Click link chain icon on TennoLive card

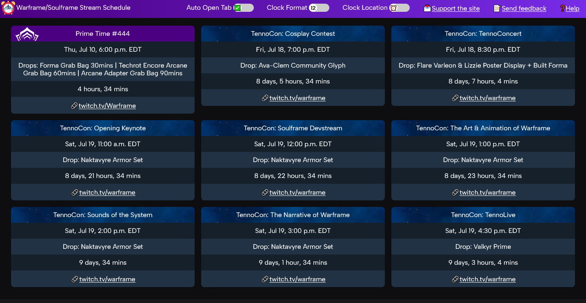455,279
